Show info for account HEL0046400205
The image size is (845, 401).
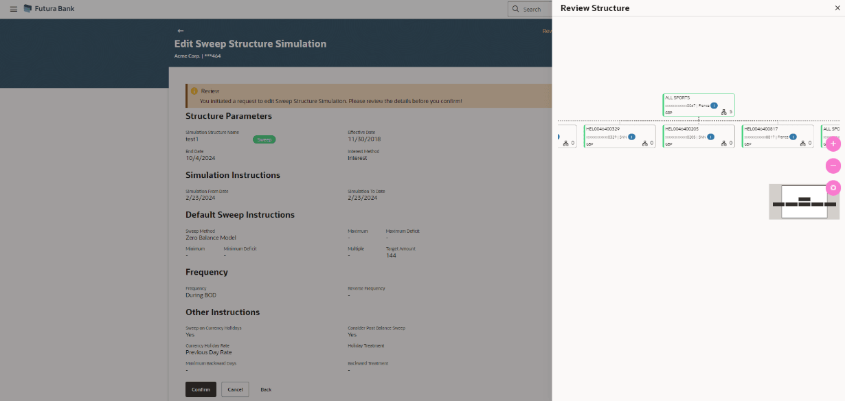(710, 137)
